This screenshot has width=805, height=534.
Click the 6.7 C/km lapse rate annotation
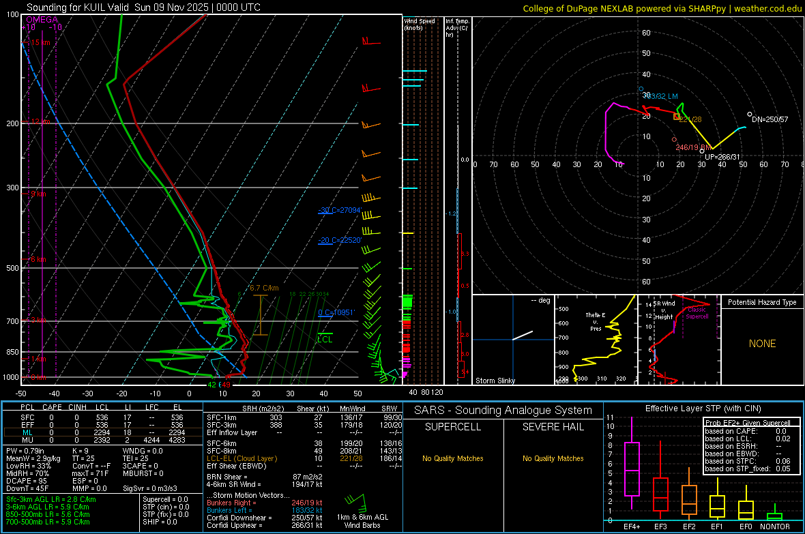264,288
